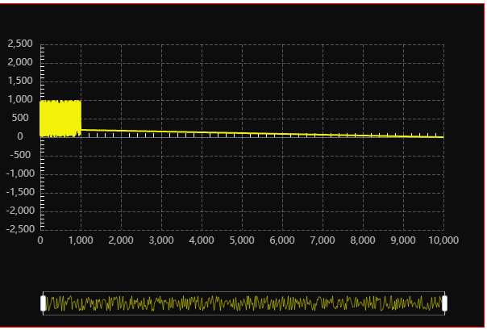487x330 pixels.
Task: Click the x-axis label 1,000
Action: 81,240
